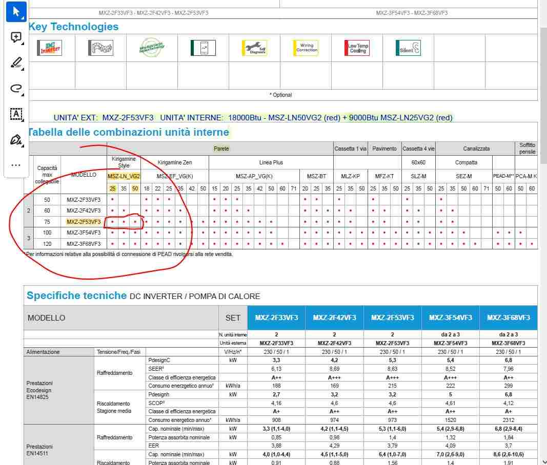
Task: Click the smartphone app control icon
Action: pyautogui.click(x=203, y=48)
